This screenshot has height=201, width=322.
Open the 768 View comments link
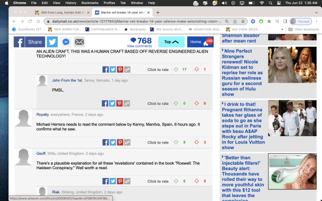click(x=139, y=42)
